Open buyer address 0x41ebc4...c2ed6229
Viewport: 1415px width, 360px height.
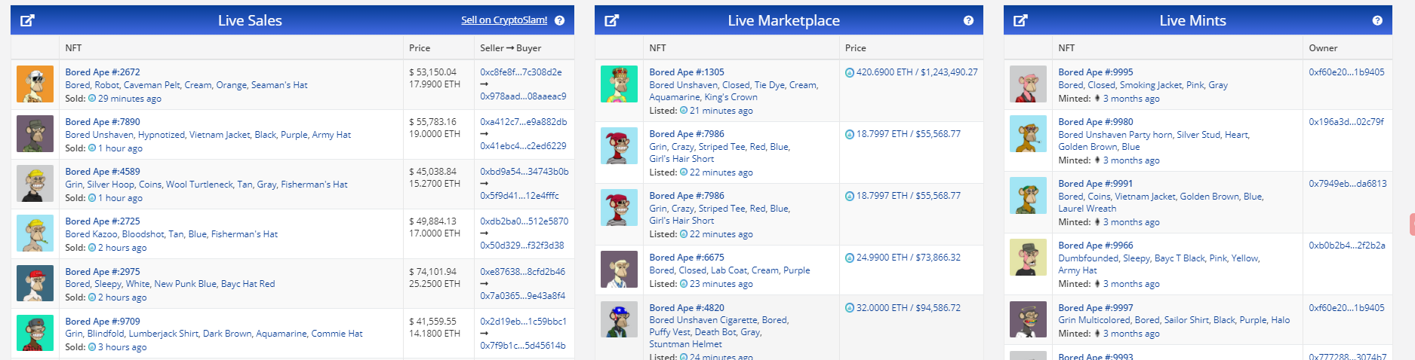click(x=523, y=146)
